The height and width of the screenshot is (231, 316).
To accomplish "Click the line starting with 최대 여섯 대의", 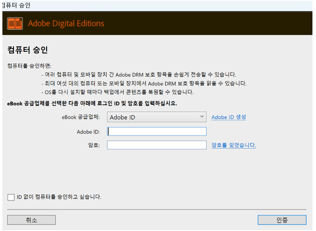I will [144, 84].
